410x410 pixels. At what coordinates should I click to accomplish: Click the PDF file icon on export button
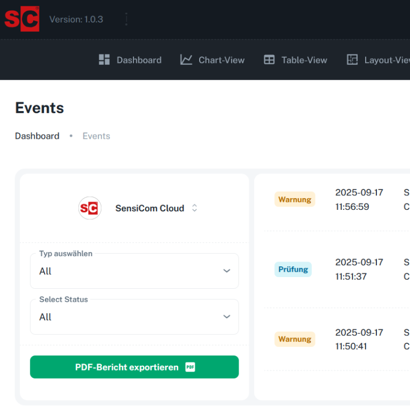[x=190, y=367]
